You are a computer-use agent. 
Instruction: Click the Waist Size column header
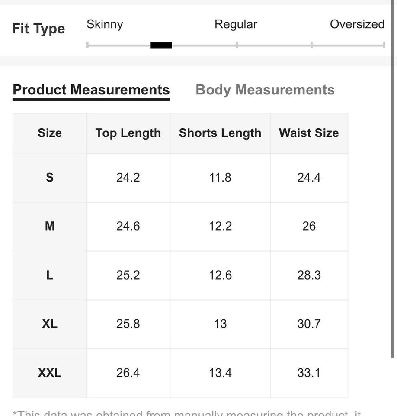point(309,133)
